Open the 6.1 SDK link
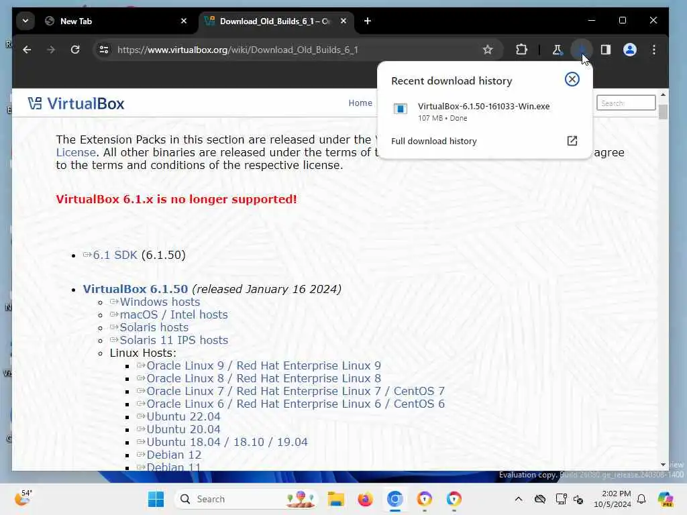Image resolution: width=687 pixels, height=515 pixels. click(x=115, y=255)
